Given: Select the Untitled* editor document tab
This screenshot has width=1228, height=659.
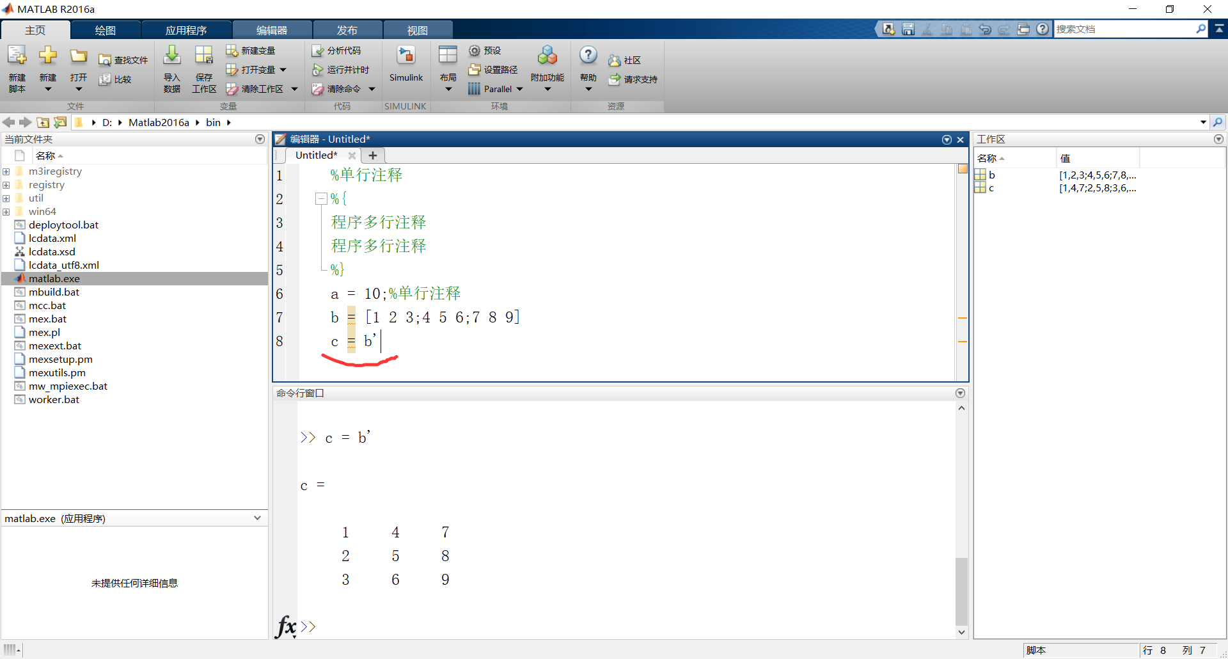Looking at the screenshot, I should (316, 155).
